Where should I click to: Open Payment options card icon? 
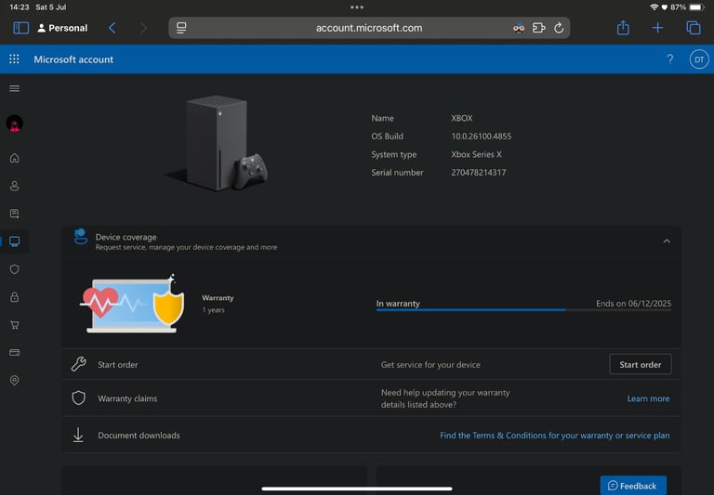point(15,352)
